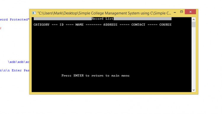Screen dimensions: 222x114
Task: Click "Press ENTER to return to main menu" text
Action: (x=95, y=76)
